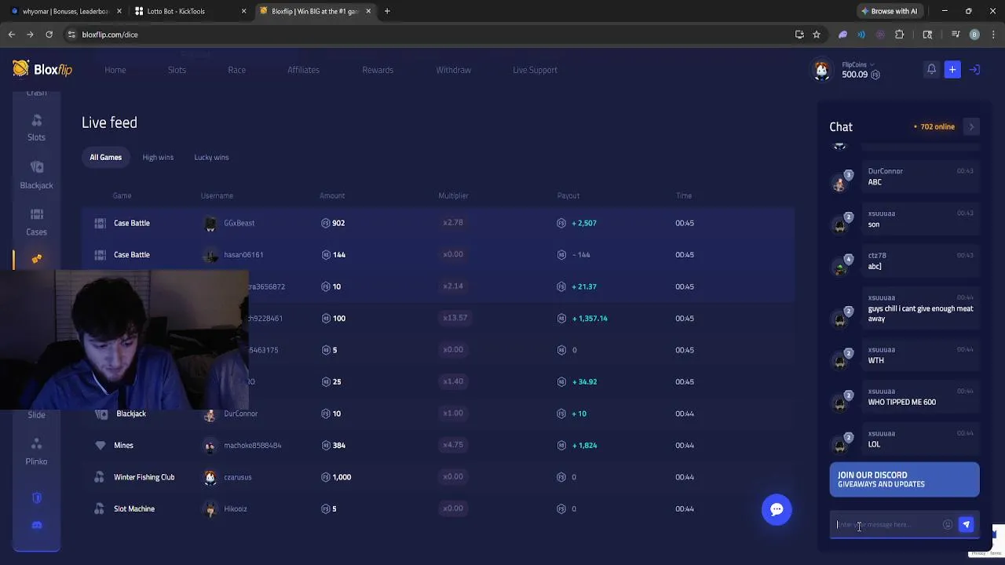Image resolution: width=1005 pixels, height=565 pixels.
Task: Click Join Our Discord banner
Action: click(904, 479)
